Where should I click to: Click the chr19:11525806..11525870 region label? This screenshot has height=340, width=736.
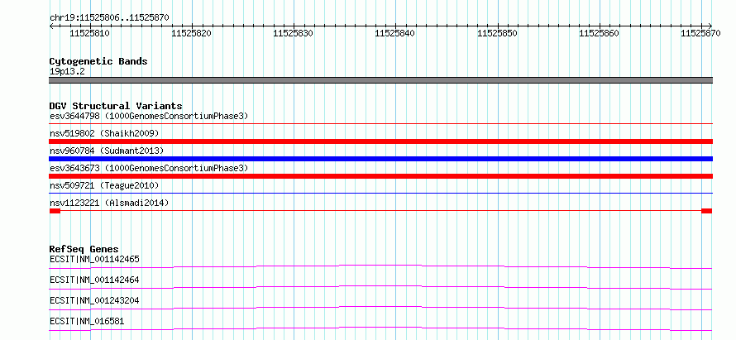click(109, 18)
